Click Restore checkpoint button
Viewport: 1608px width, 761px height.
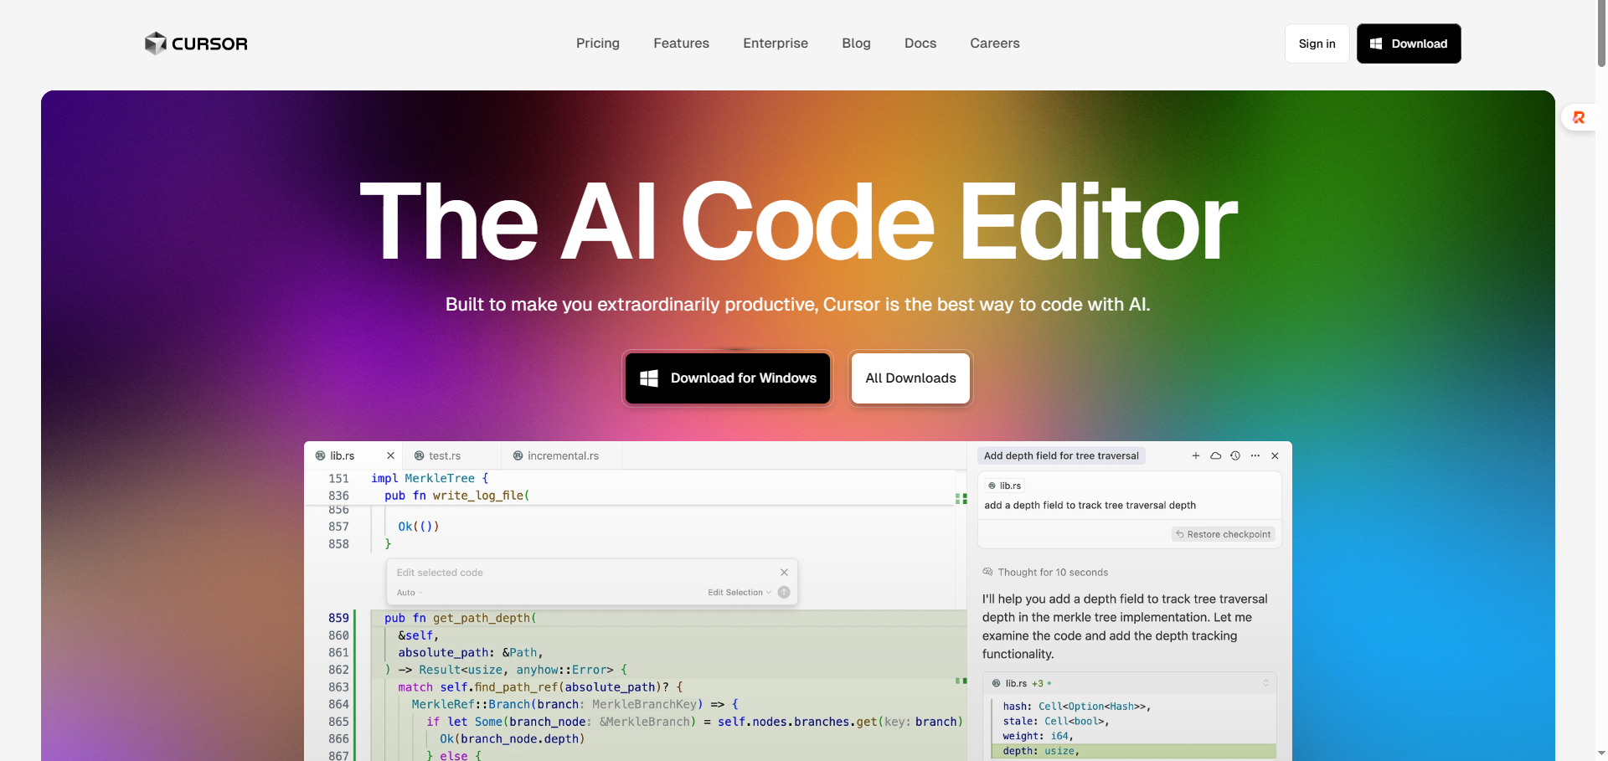[x=1224, y=534]
